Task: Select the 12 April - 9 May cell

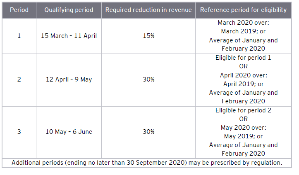Action: [x=69, y=79]
